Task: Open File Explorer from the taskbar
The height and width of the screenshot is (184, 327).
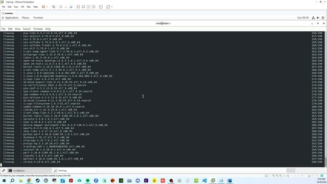Action: click(20, 180)
